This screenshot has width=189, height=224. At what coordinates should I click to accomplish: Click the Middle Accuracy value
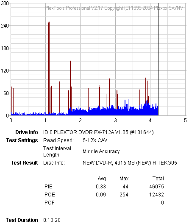coord(101,151)
